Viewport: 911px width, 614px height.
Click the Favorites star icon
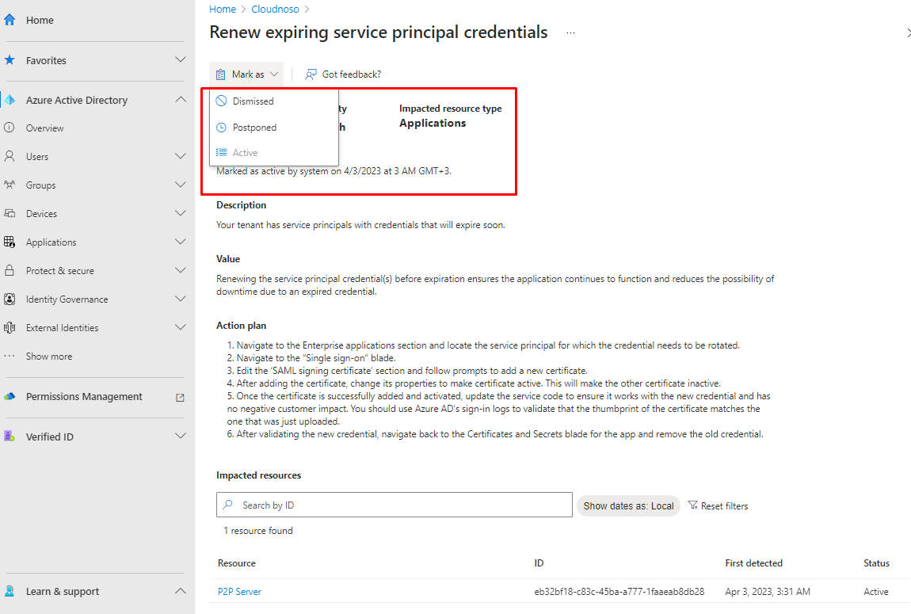pyautogui.click(x=10, y=60)
